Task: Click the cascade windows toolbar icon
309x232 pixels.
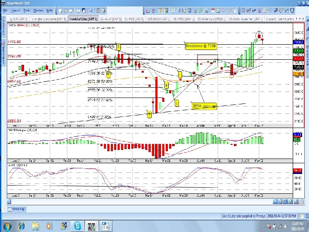Action: 84,11
